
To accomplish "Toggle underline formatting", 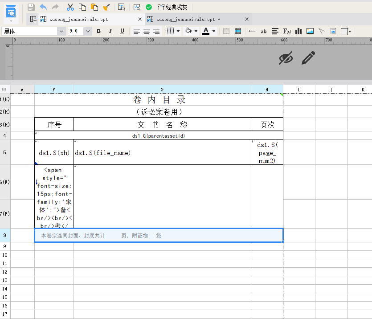I will point(122,31).
